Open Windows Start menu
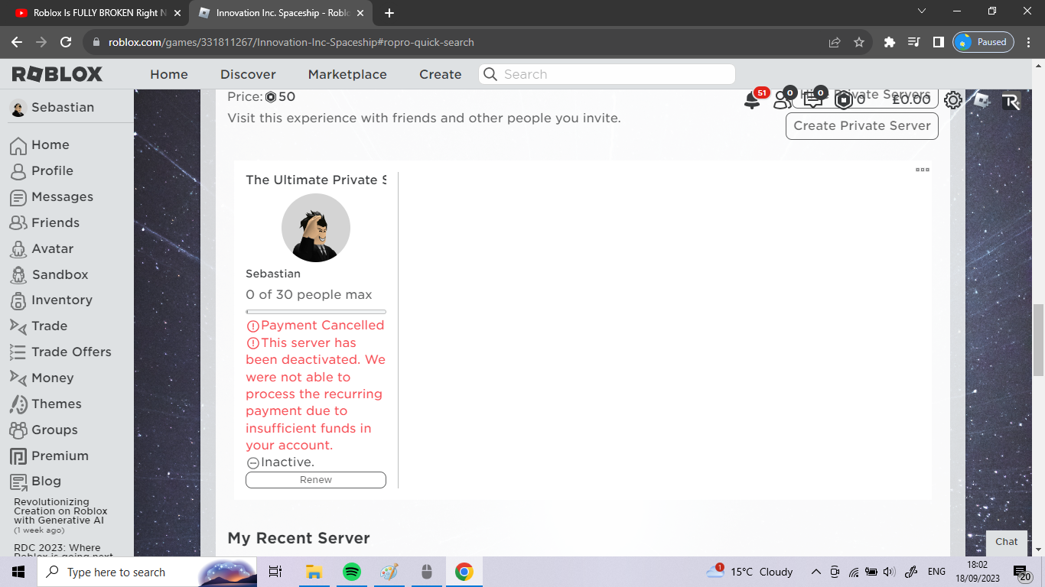 (18, 572)
